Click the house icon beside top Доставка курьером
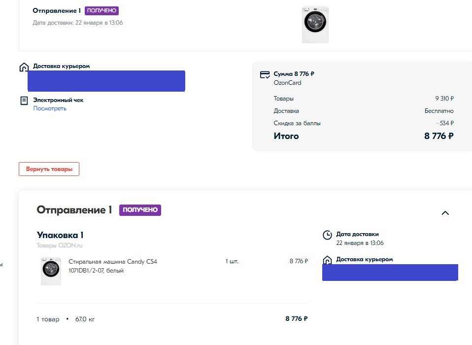 point(24,67)
